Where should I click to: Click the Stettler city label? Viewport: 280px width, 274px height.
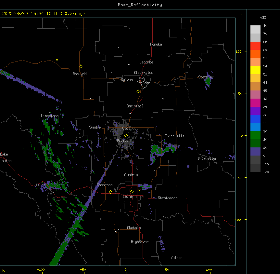206,77
